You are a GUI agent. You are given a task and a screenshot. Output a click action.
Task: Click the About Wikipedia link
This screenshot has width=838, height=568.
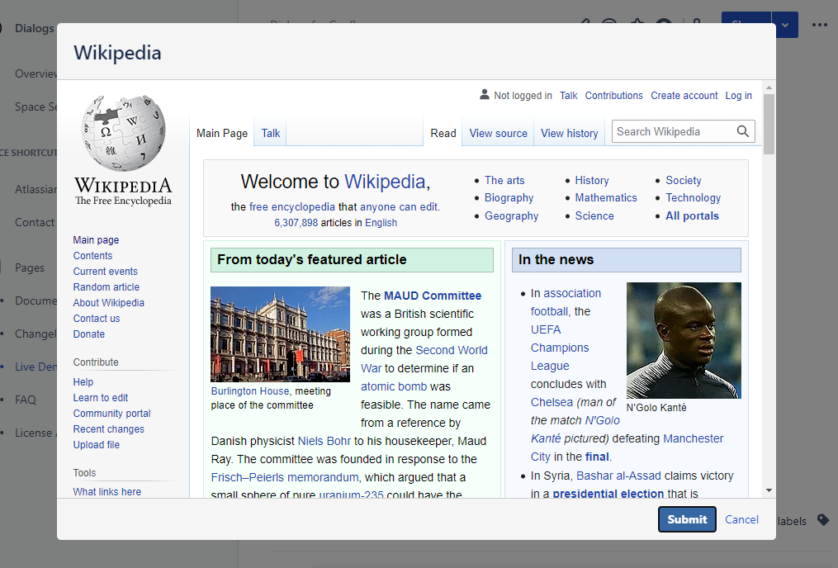pyautogui.click(x=108, y=302)
